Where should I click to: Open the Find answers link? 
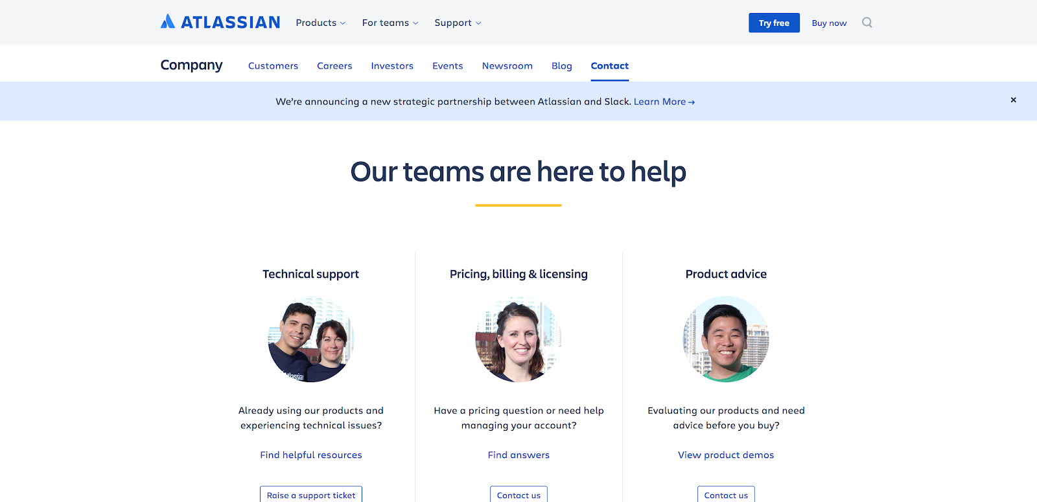tap(518, 455)
